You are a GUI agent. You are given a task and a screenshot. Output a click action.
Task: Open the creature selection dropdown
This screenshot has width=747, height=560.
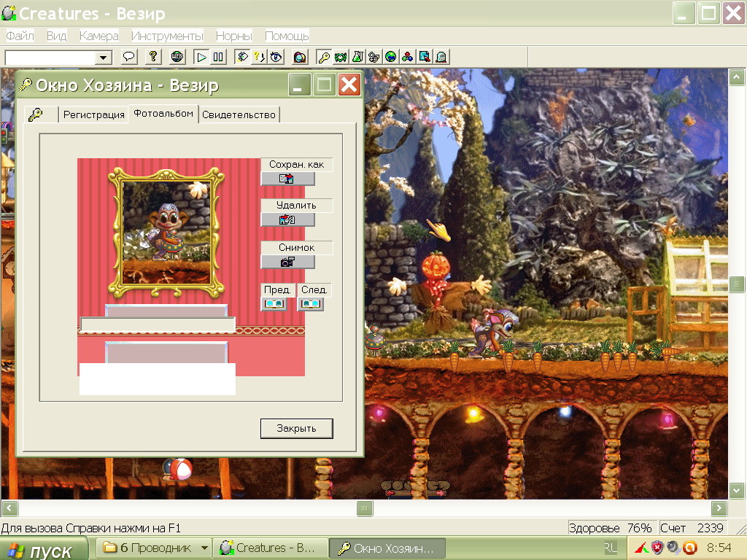click(x=103, y=58)
